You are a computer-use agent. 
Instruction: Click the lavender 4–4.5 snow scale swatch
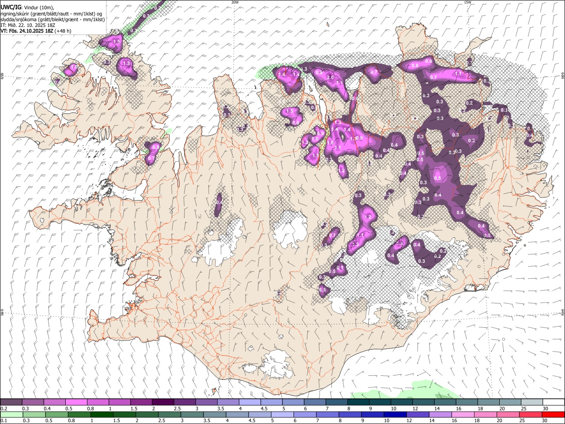tap(250, 402)
